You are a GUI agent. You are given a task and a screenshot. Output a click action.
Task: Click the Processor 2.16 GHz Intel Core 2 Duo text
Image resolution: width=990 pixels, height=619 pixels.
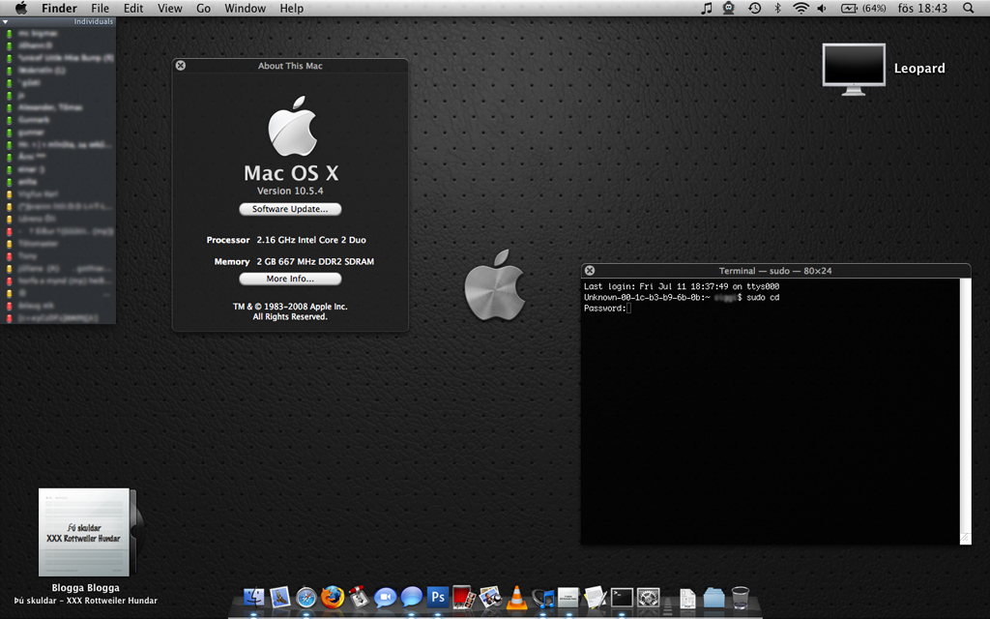(x=286, y=240)
